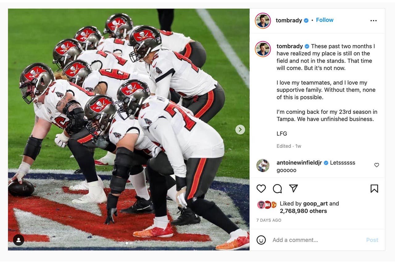The width and height of the screenshot is (395, 264).
Task: Advance to the next photo with arrow
Action: pos(240,130)
